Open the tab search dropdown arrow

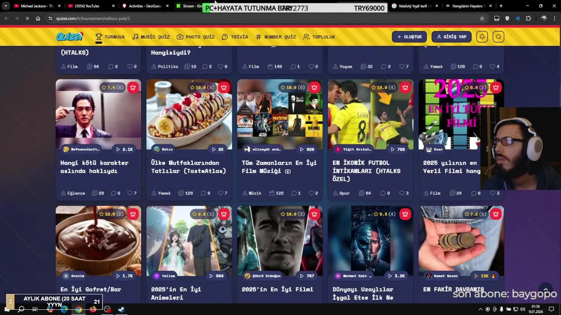(6, 6)
